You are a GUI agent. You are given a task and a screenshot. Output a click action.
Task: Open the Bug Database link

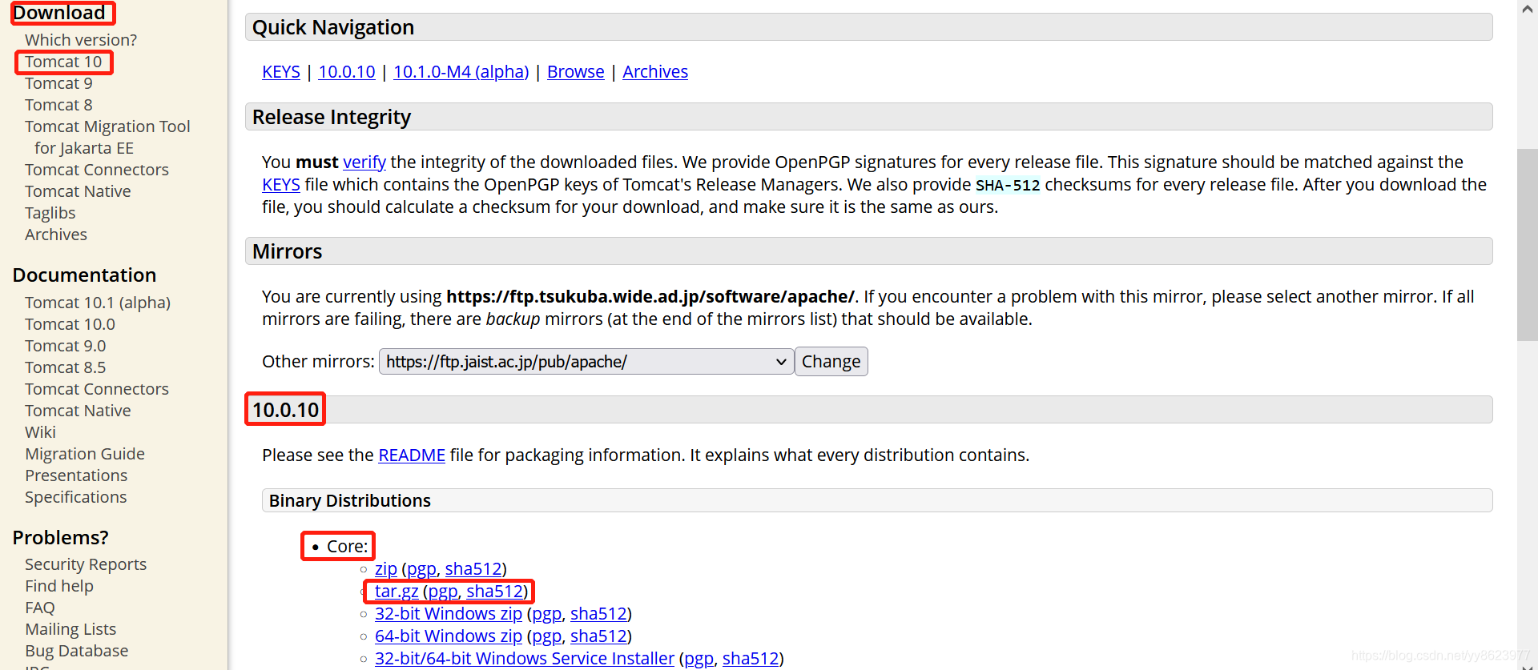(x=77, y=651)
